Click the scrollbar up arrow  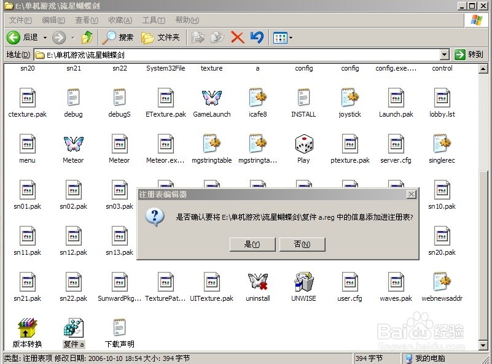tap(483, 69)
